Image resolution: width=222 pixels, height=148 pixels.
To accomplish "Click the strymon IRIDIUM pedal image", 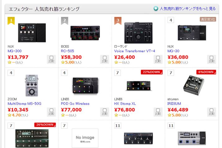I will click(193, 85).
